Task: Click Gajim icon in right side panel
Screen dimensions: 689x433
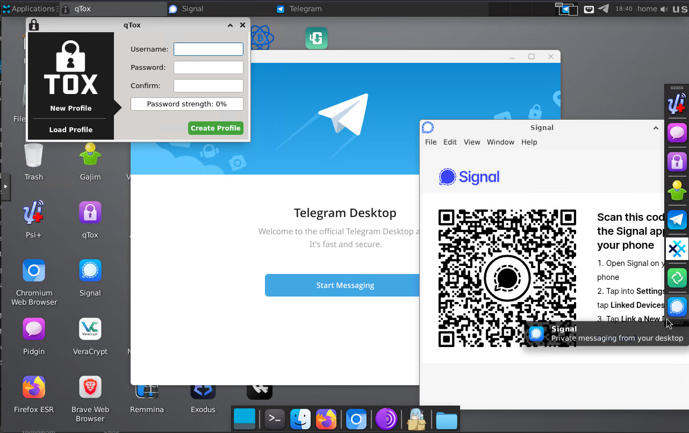Action: tap(677, 190)
